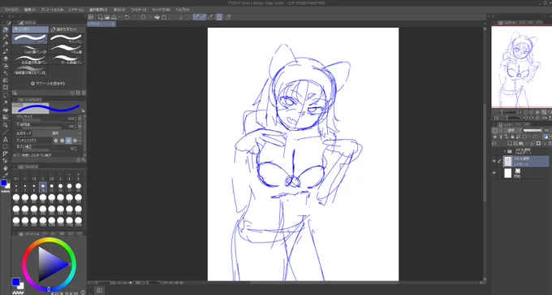Open layer color dropdown left of blend mode
The height and width of the screenshot is (295, 552).
click(497, 130)
